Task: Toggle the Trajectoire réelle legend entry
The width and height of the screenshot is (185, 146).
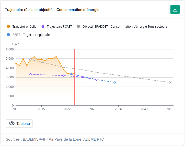Action: click(x=22, y=26)
